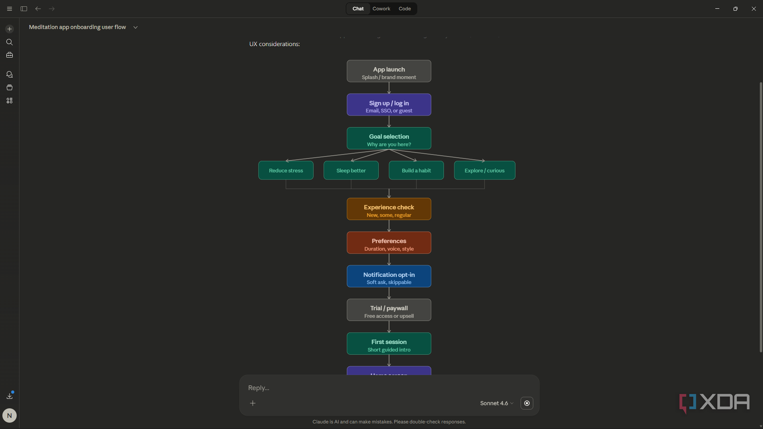Close the application window
The width and height of the screenshot is (763, 429).
[754, 9]
